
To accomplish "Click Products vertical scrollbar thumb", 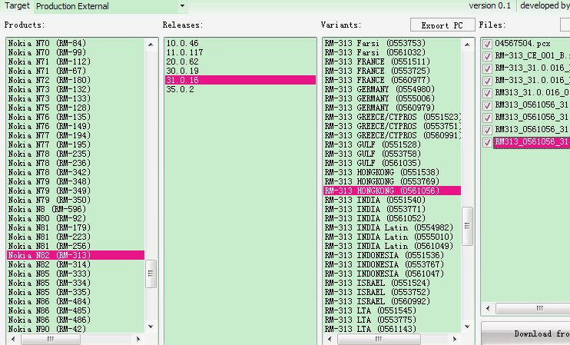I will tap(151, 274).
